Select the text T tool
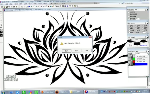 (70, 6)
